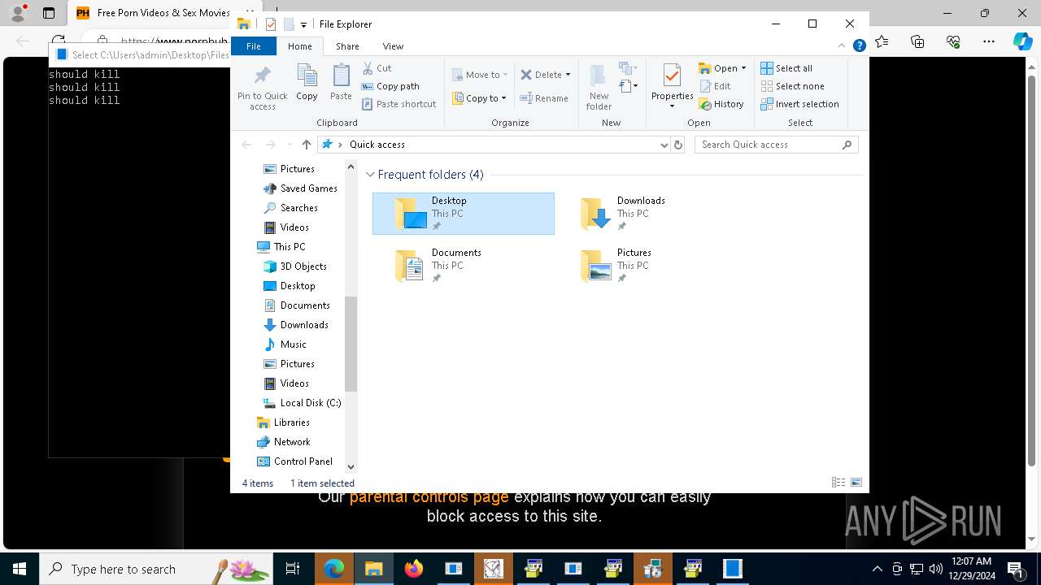The width and height of the screenshot is (1041, 585).
Task: Click Paste shortcut command
Action: coord(399,104)
